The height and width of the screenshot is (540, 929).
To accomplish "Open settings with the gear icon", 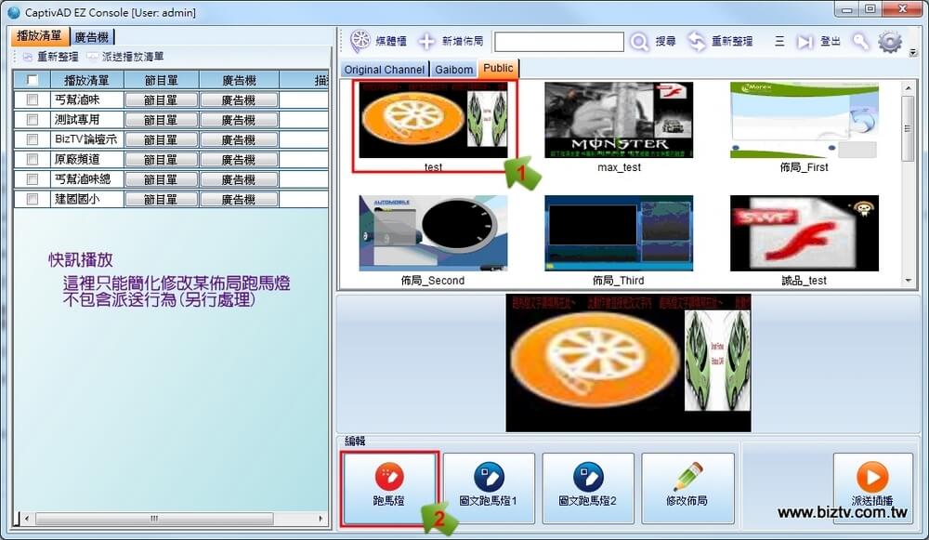I will click(x=890, y=42).
